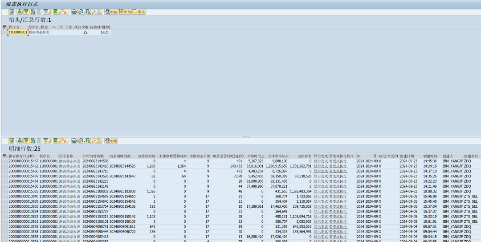
Task: Click the 程序名 column header in header grid
Action: click(18, 27)
